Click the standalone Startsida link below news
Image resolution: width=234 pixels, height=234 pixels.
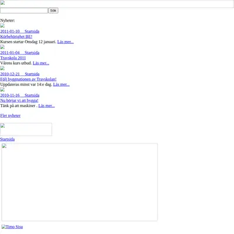click(8, 139)
